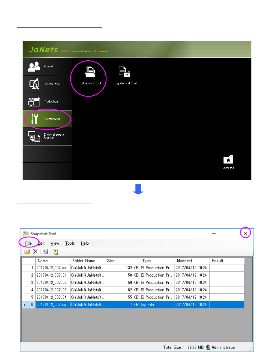This screenshot has height=352, width=274.
Task: Click row header number 1
Action: click(x=29, y=268)
